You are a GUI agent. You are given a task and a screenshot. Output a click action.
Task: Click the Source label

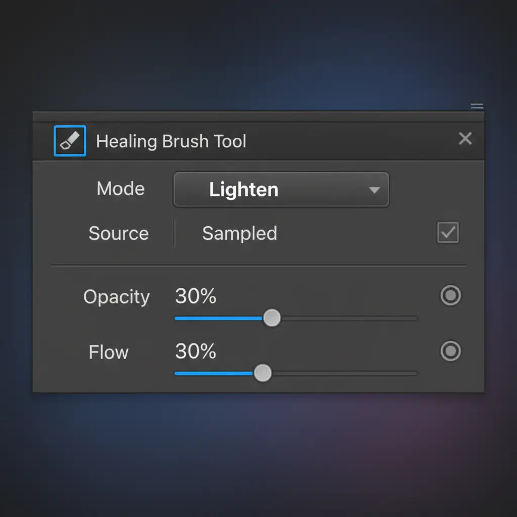[x=118, y=233]
